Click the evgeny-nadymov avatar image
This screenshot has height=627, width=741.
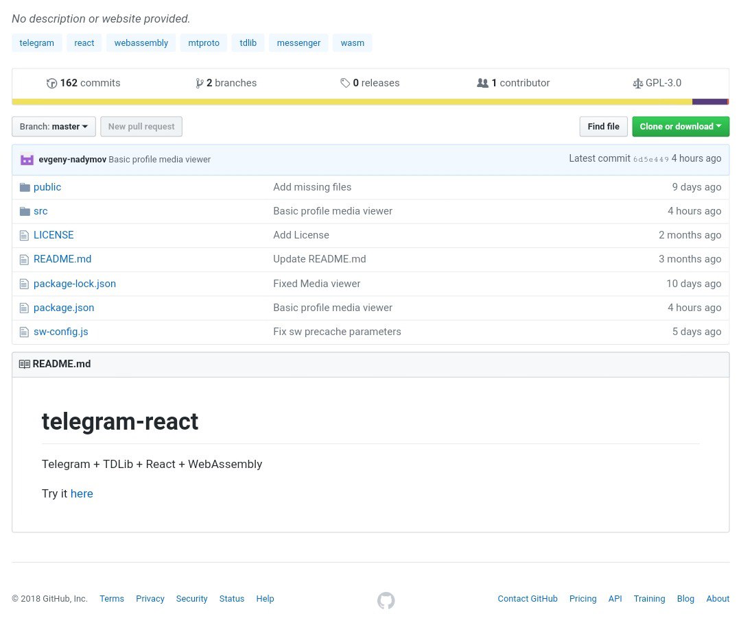(x=27, y=160)
